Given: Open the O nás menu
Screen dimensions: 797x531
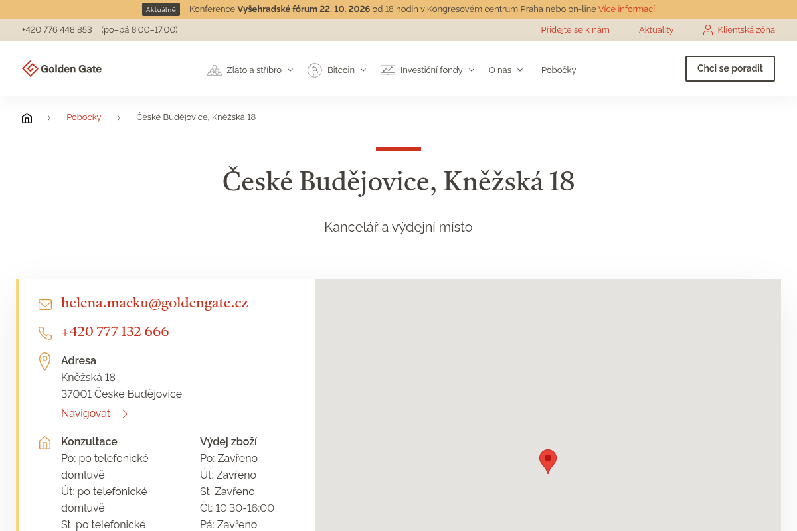Looking at the screenshot, I should (500, 70).
